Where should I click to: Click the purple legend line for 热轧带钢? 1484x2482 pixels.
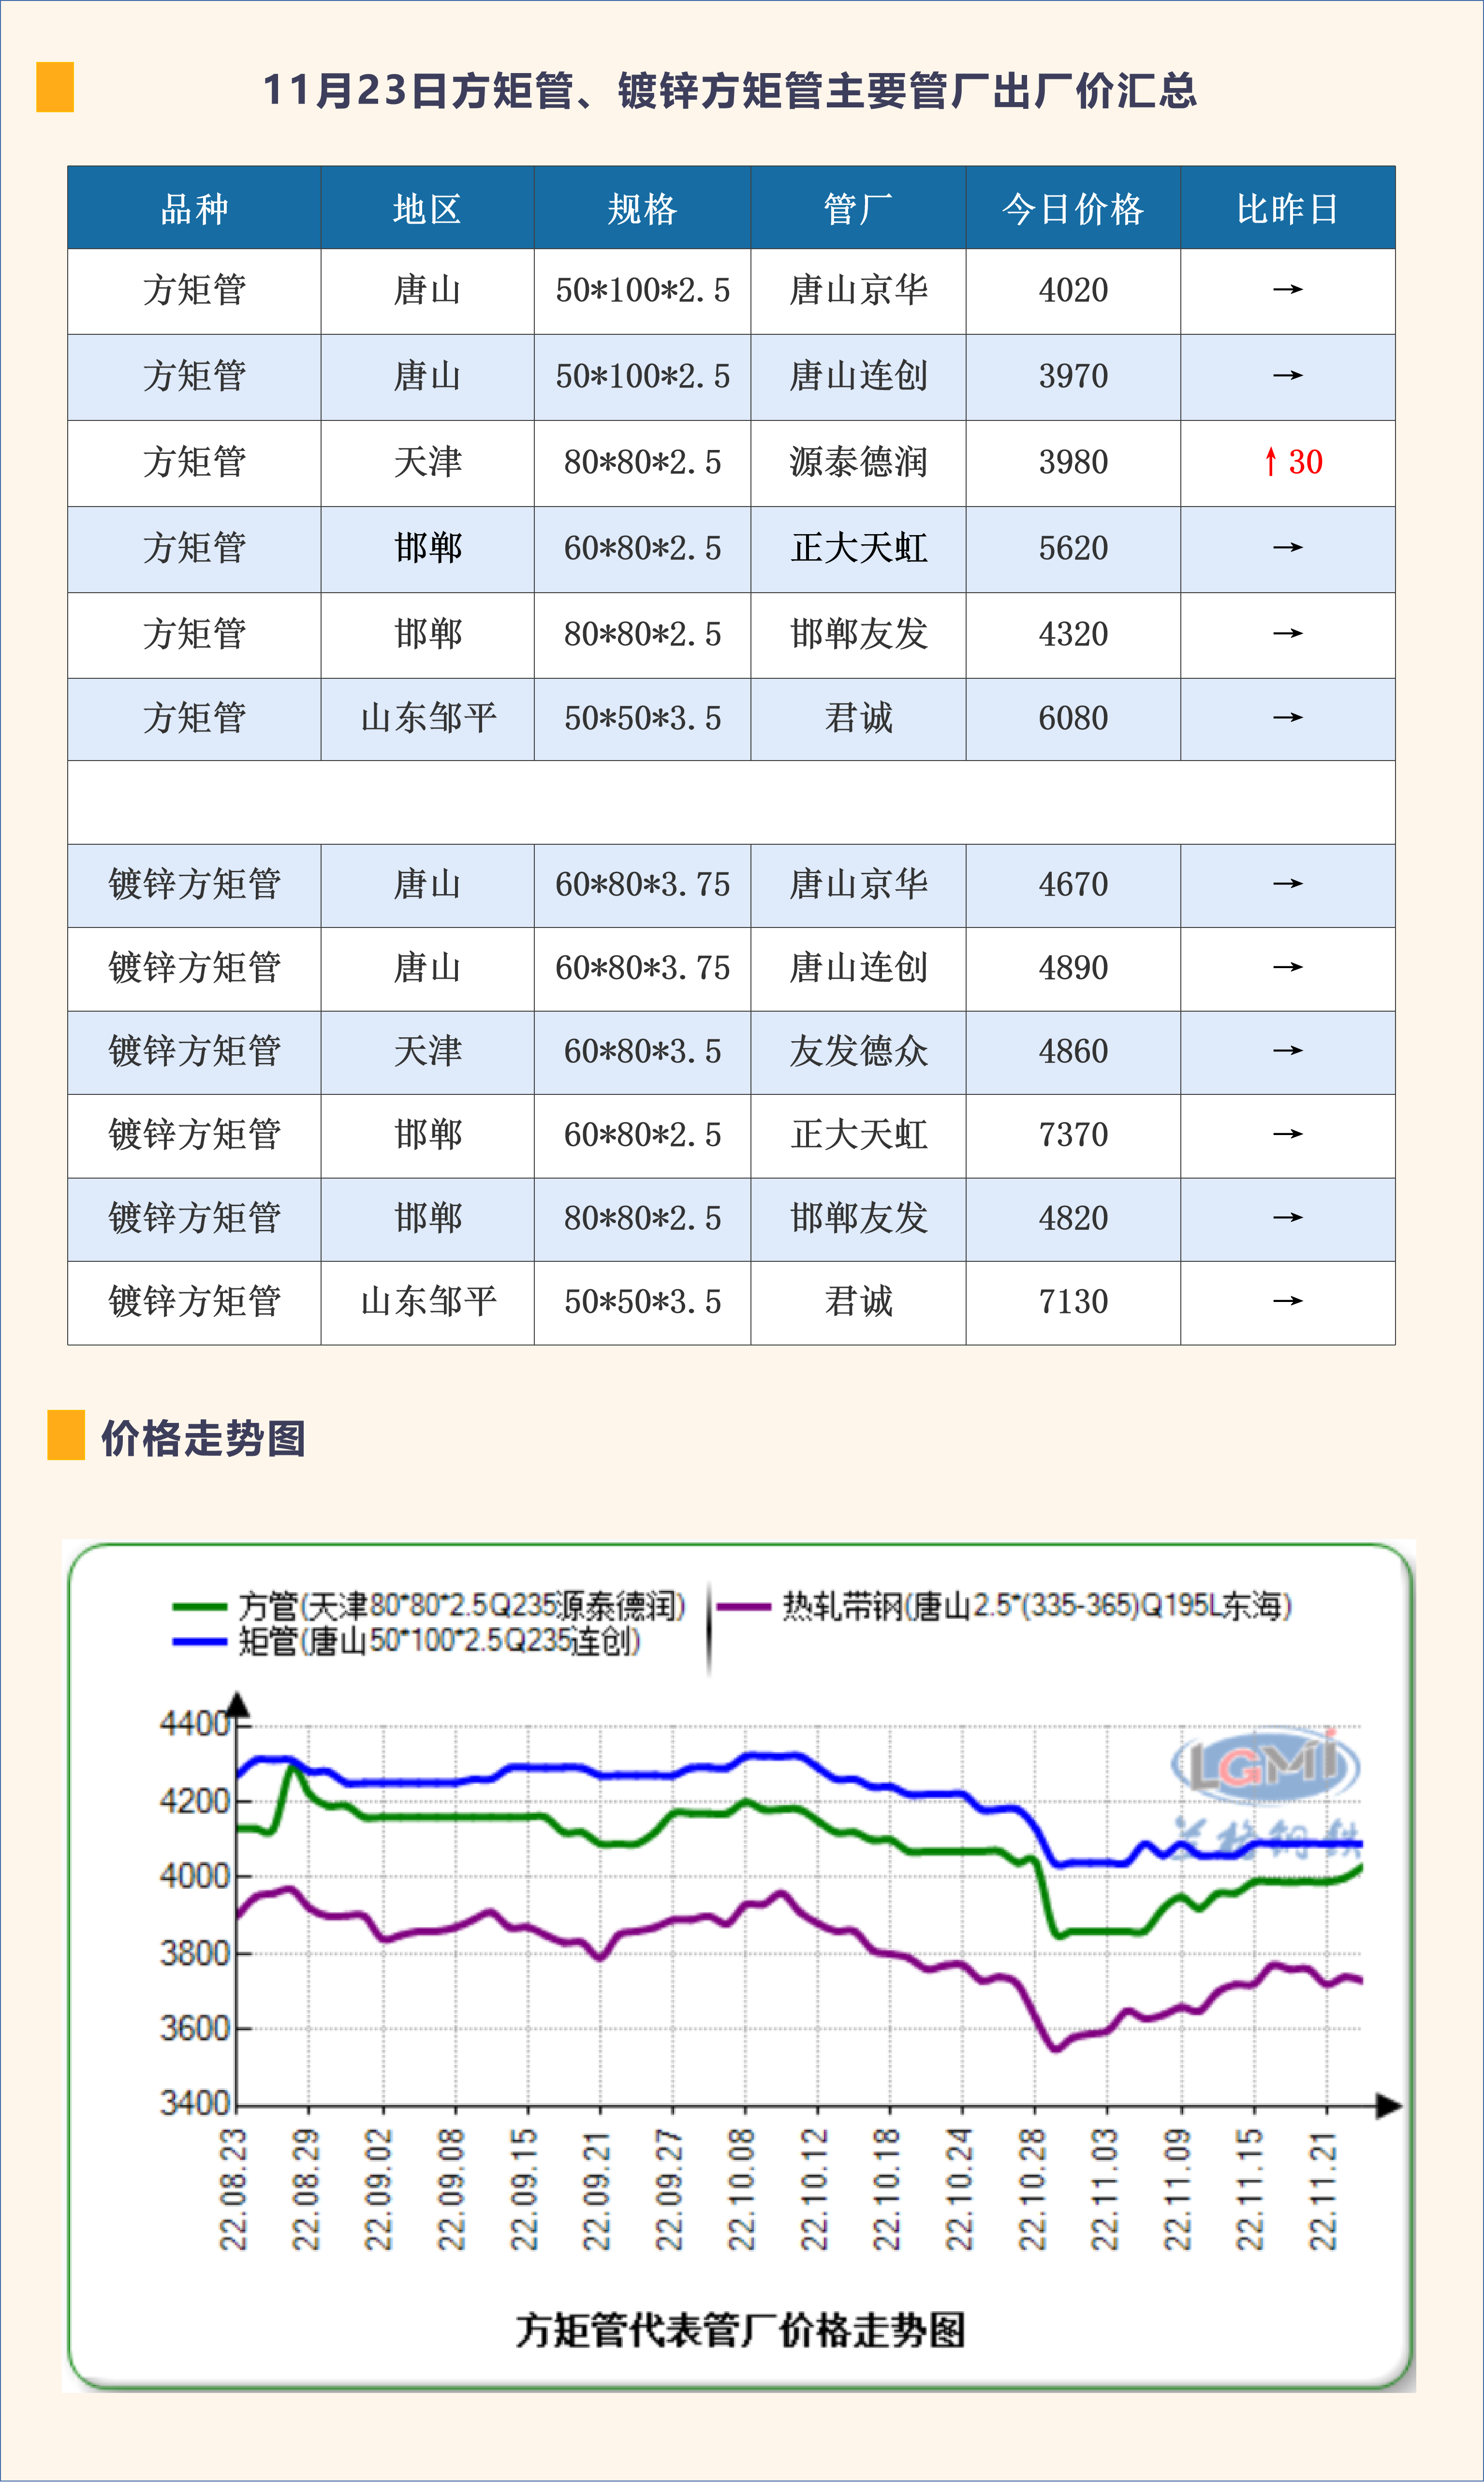(744, 1607)
